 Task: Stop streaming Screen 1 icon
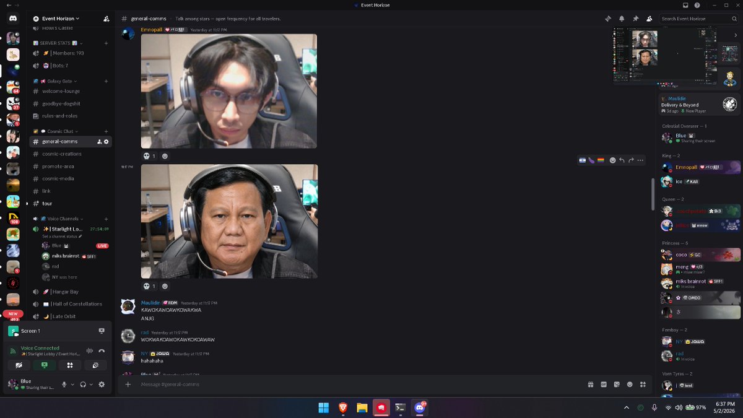102,331
